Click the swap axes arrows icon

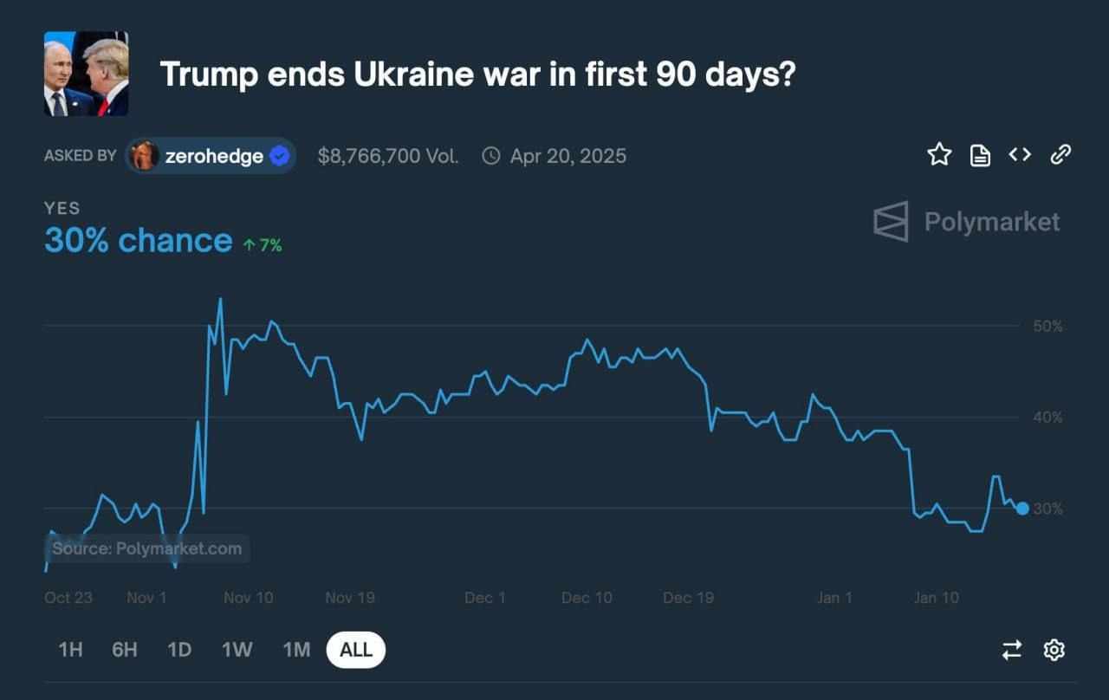click(x=1012, y=650)
